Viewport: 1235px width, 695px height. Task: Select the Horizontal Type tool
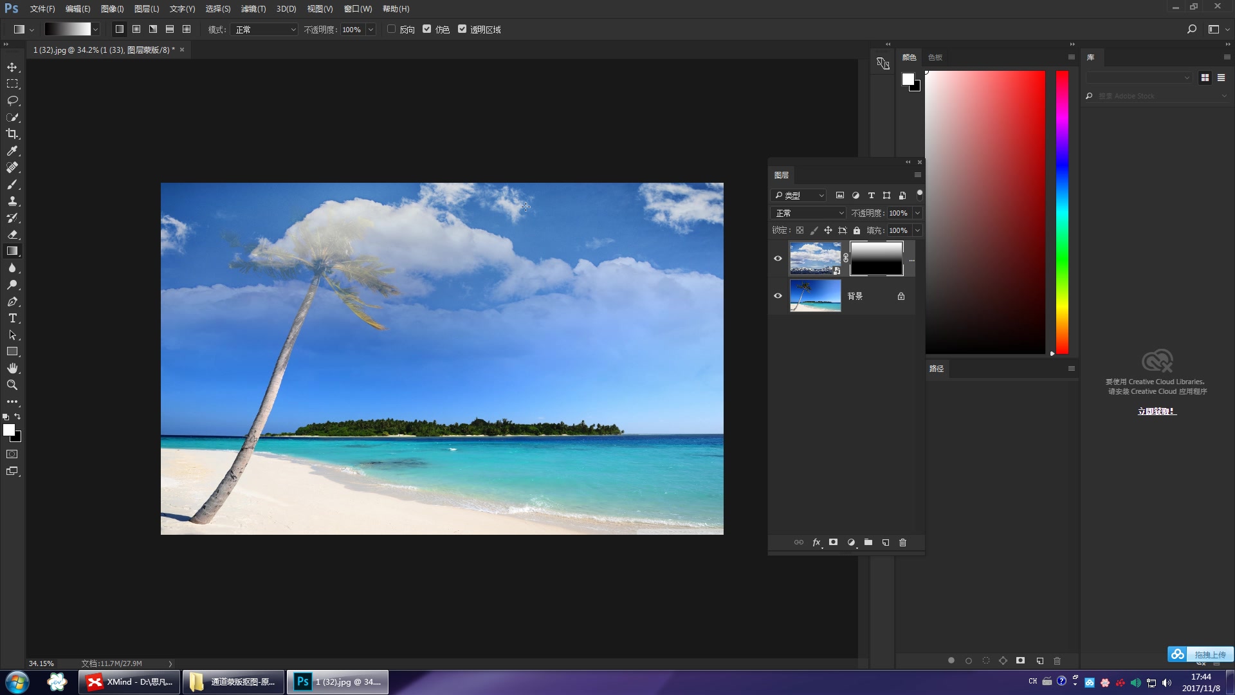pos(12,319)
